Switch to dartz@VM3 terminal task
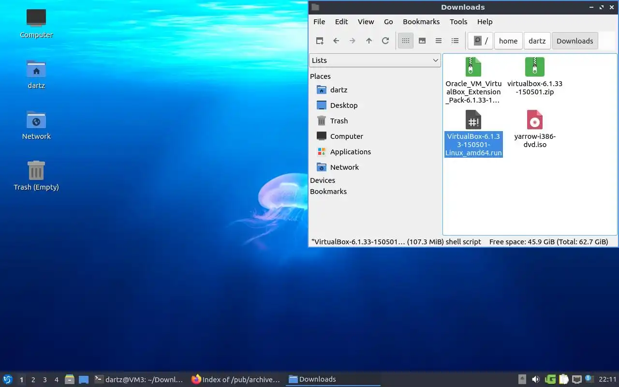The height and width of the screenshot is (387, 619). (x=139, y=380)
